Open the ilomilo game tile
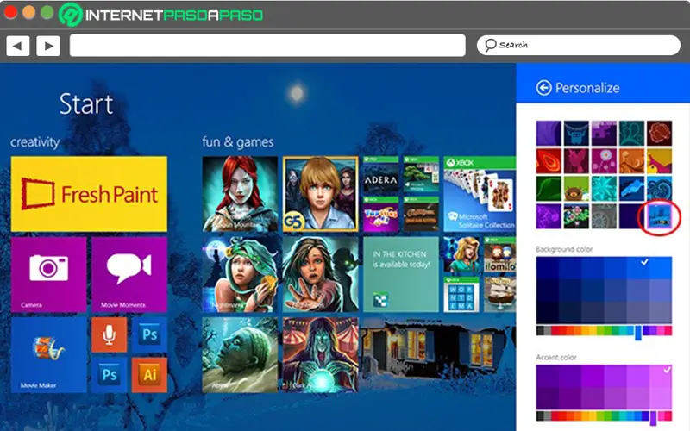This screenshot has height=431, width=690. pyautogui.click(x=500, y=254)
